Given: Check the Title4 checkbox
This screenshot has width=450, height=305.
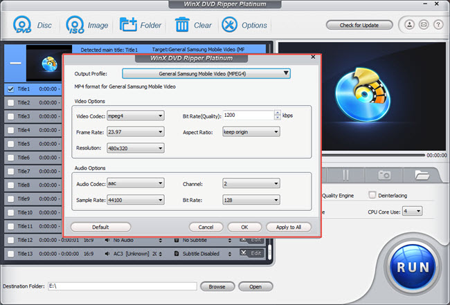Looking at the screenshot, I should click(x=10, y=130).
